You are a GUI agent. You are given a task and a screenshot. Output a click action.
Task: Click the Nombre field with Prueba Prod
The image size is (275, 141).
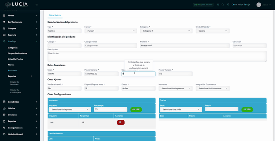pos(185,45)
